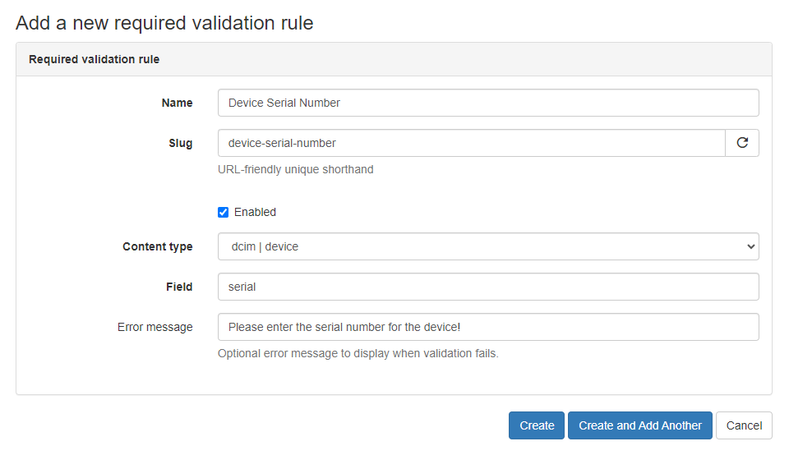Click the "Content type" field label
Image resolution: width=789 pixels, height=455 pixels.
158,246
